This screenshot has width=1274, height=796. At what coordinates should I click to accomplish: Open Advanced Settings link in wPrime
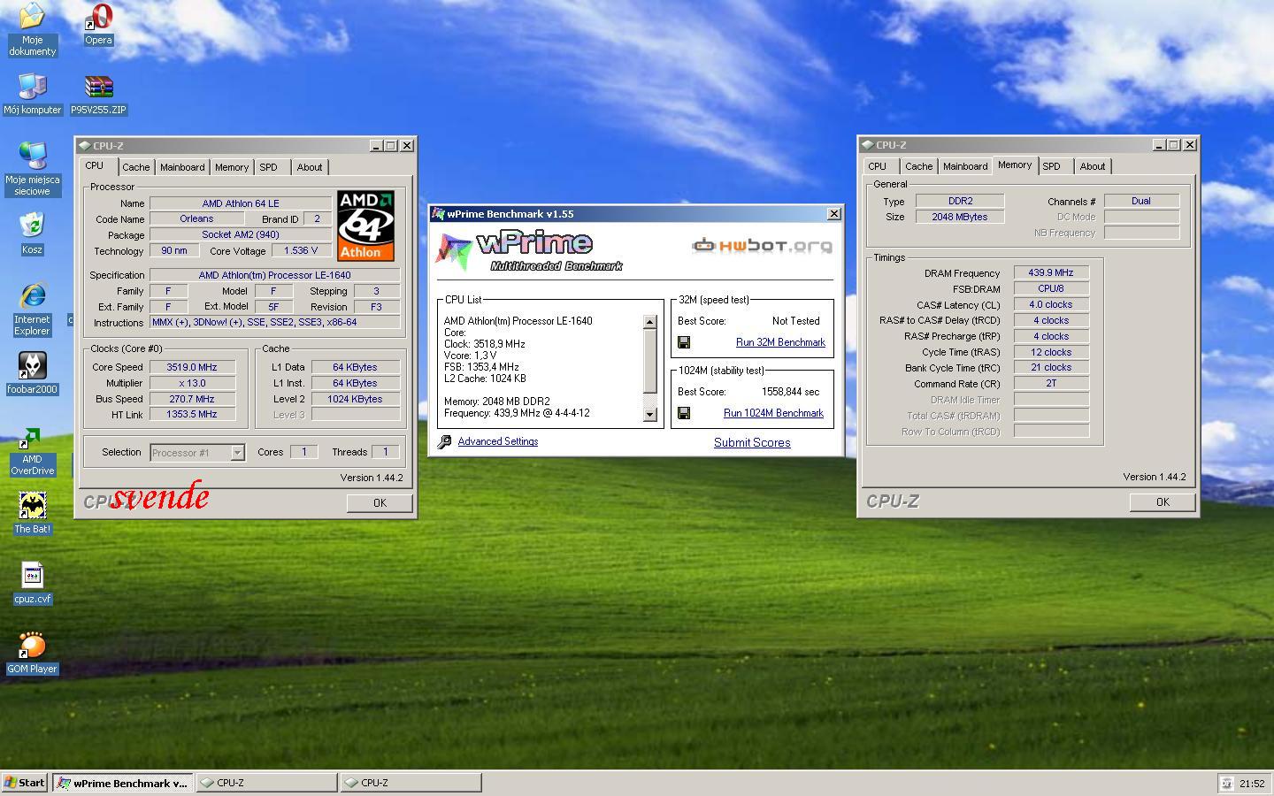(x=498, y=441)
